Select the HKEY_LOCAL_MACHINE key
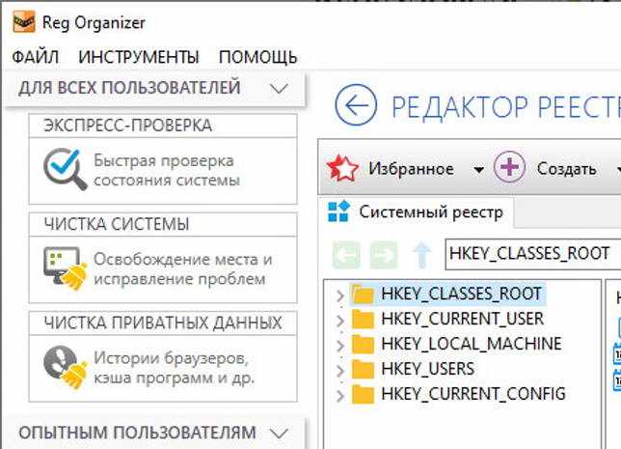The width and height of the screenshot is (621, 449). [472, 344]
